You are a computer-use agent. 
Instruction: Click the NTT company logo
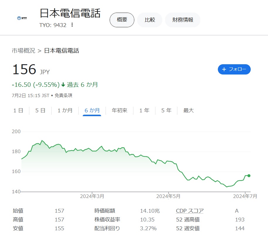[22, 18]
